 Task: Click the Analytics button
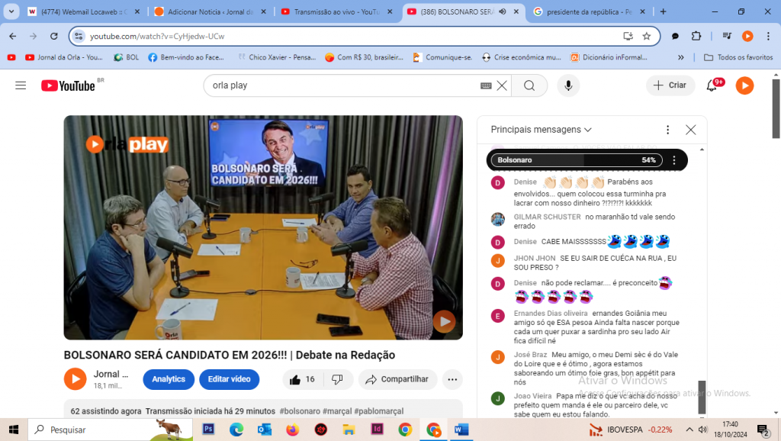[x=169, y=379]
